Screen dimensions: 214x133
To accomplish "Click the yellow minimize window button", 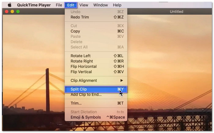I will click(x=13, y=12).
